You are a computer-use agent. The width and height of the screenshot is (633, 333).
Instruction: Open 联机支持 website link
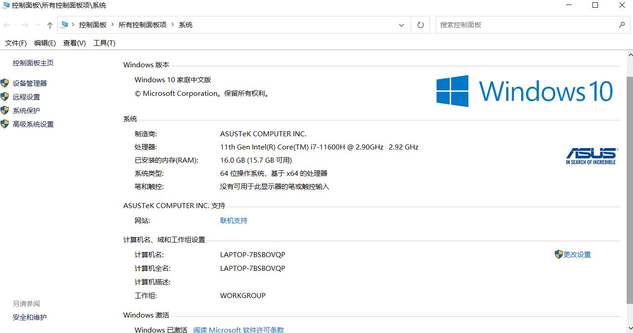tap(234, 221)
